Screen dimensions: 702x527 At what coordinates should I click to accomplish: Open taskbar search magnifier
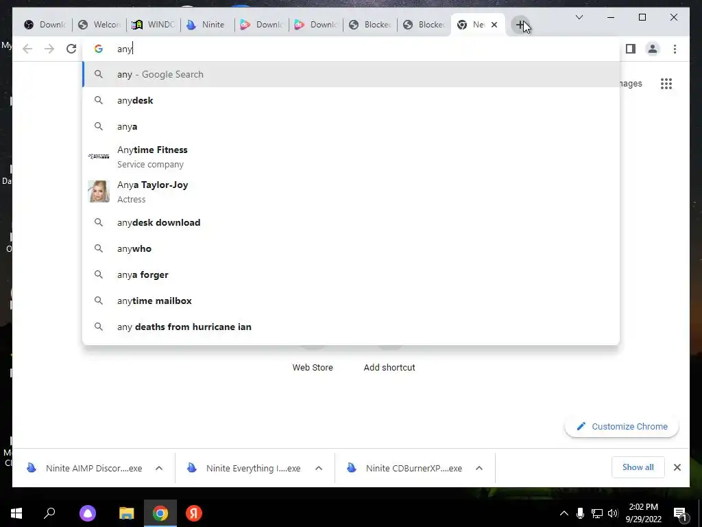click(49, 513)
